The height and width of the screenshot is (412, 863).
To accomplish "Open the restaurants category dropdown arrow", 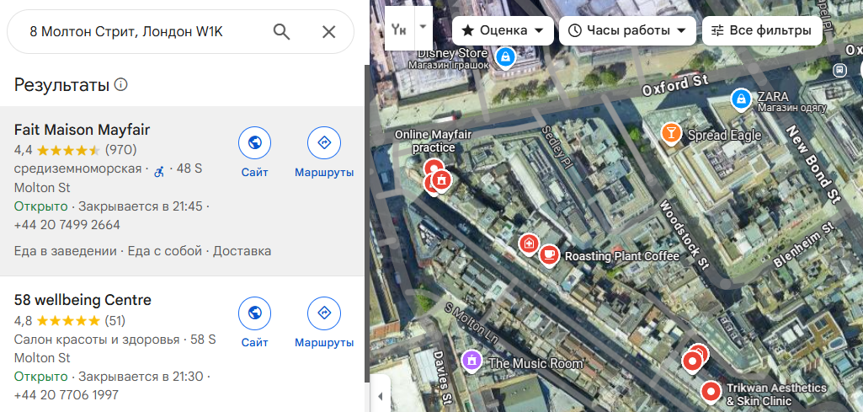I will click(x=423, y=26).
